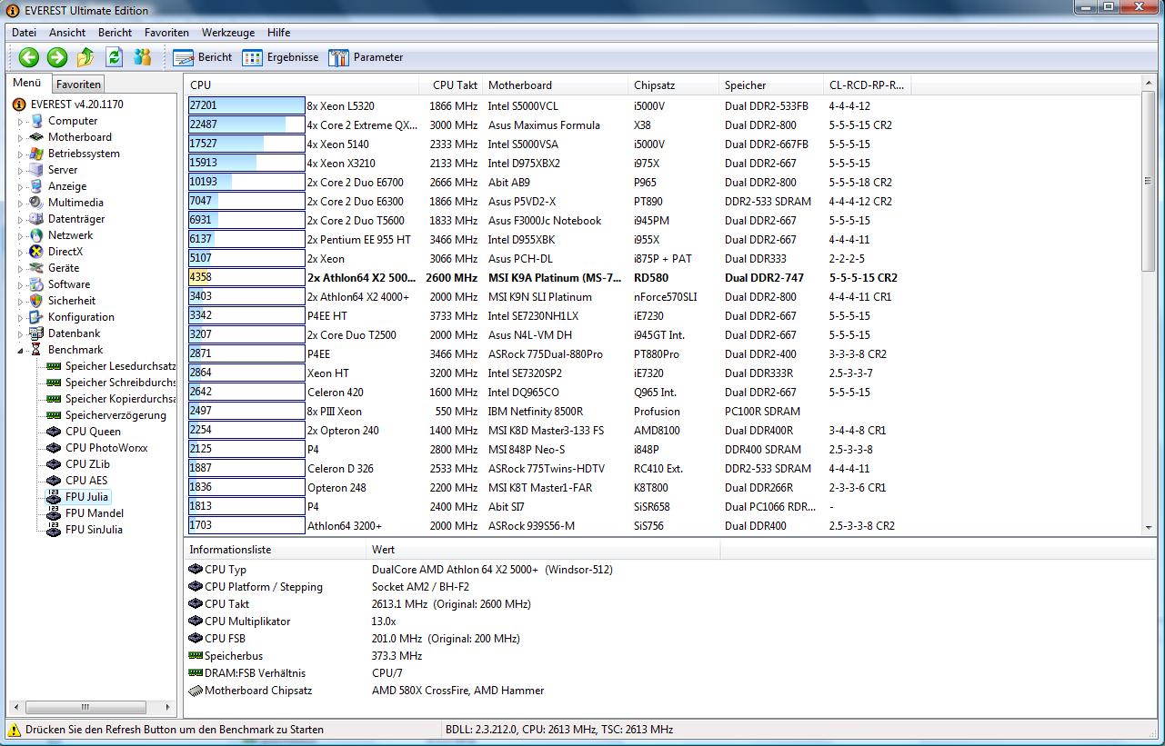The height and width of the screenshot is (746, 1165).
Task: Expand the Motherboard tree node
Action: [21, 137]
